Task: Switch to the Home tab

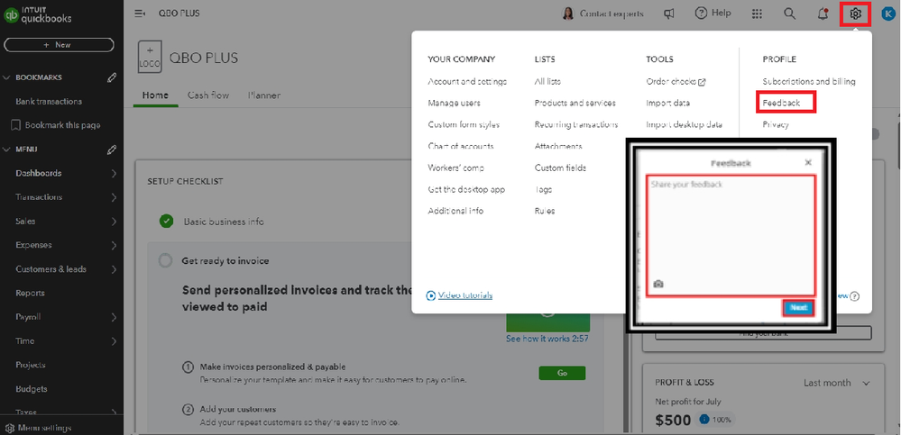Action: tap(155, 95)
